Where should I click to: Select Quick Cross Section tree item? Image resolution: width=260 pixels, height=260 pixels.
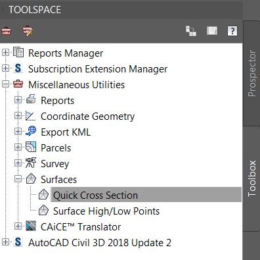pos(146,195)
